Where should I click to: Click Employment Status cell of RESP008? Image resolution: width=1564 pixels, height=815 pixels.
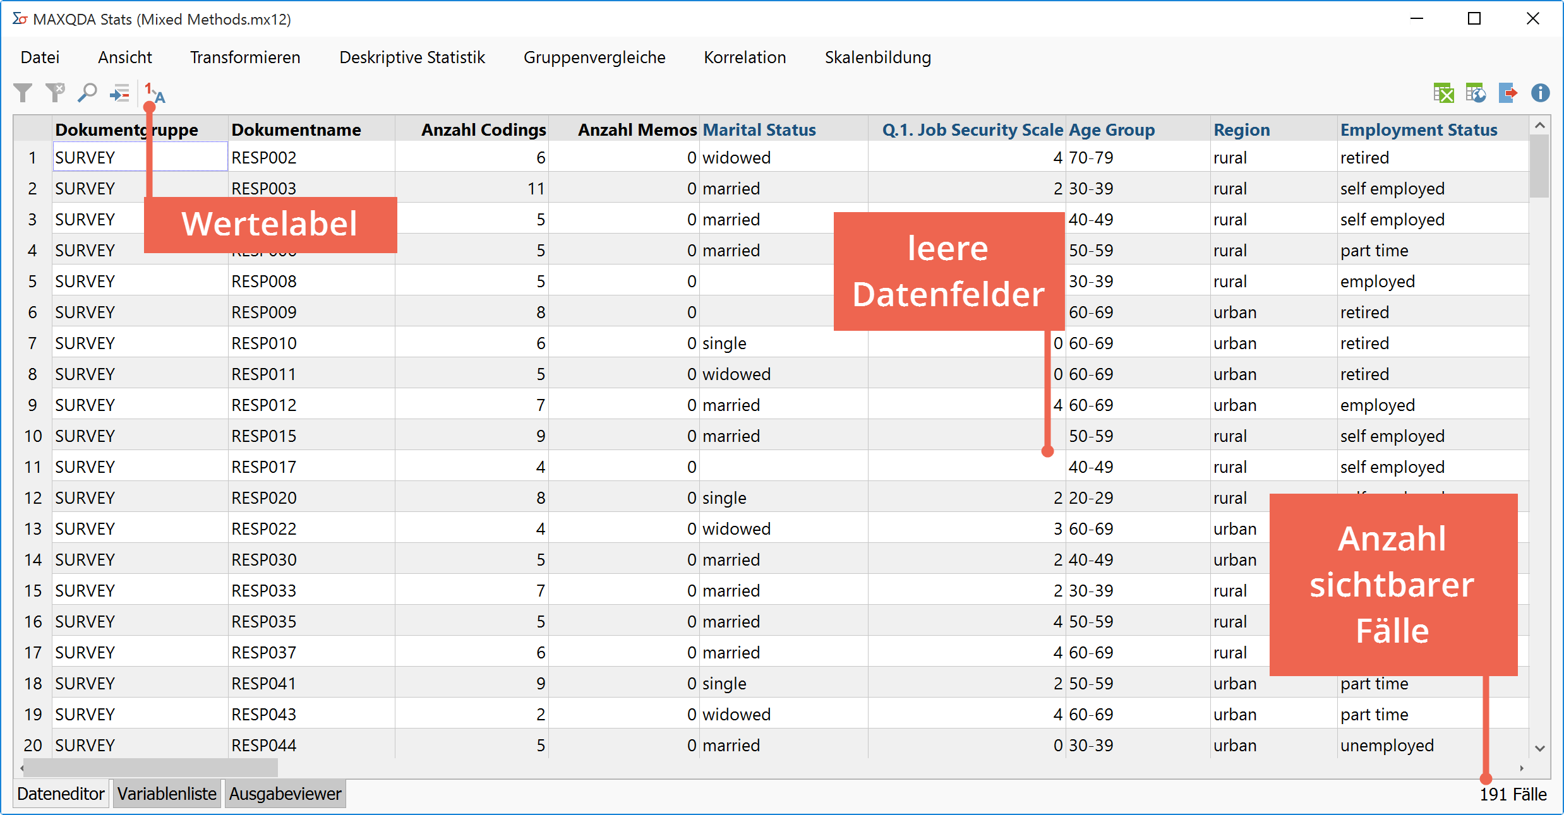[1433, 281]
